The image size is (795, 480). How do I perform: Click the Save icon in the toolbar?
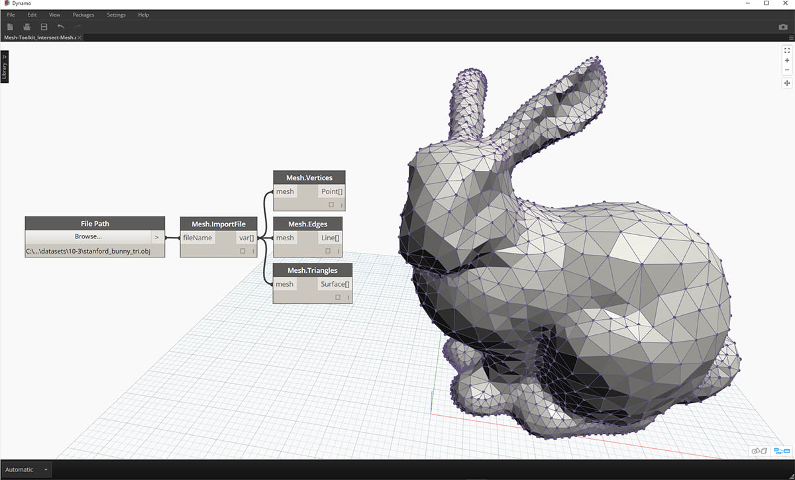44,26
